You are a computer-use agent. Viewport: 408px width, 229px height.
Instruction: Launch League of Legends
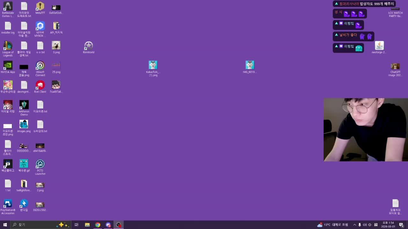(8, 49)
